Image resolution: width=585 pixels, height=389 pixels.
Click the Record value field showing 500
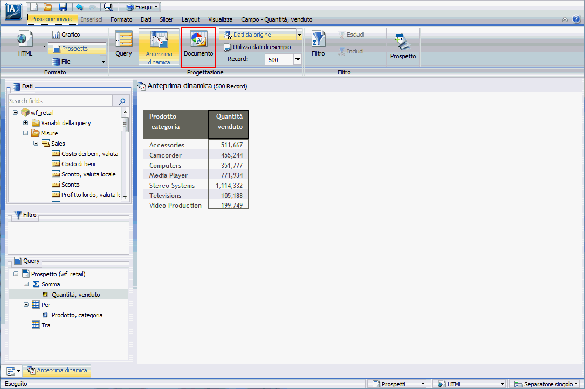279,60
